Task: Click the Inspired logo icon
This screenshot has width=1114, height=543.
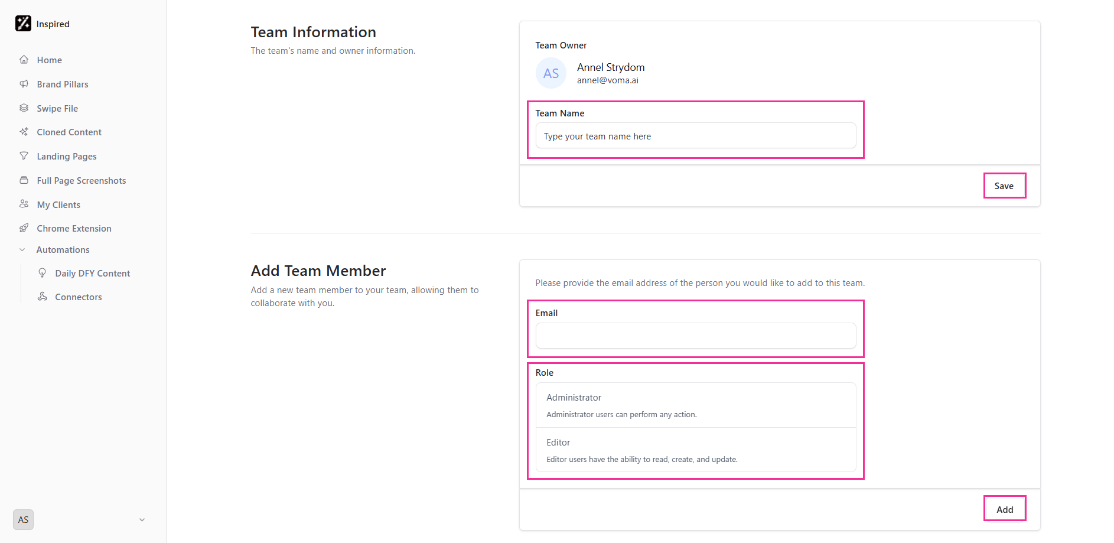Action: coord(23,24)
